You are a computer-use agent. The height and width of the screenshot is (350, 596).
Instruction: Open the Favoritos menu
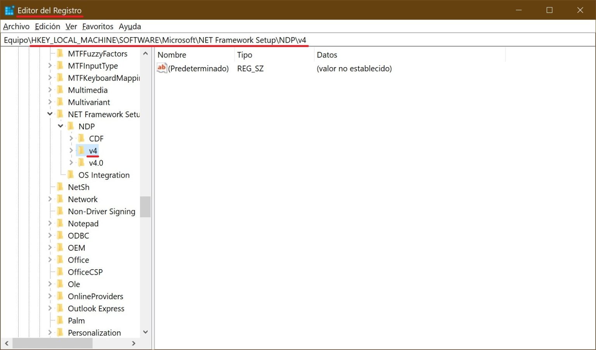click(x=97, y=26)
